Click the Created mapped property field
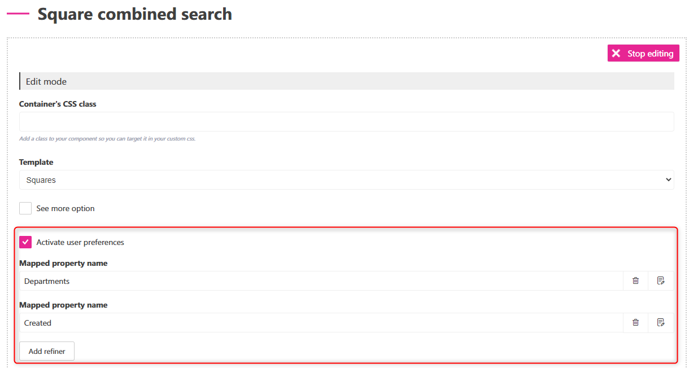The height and width of the screenshot is (368, 689). (x=321, y=322)
